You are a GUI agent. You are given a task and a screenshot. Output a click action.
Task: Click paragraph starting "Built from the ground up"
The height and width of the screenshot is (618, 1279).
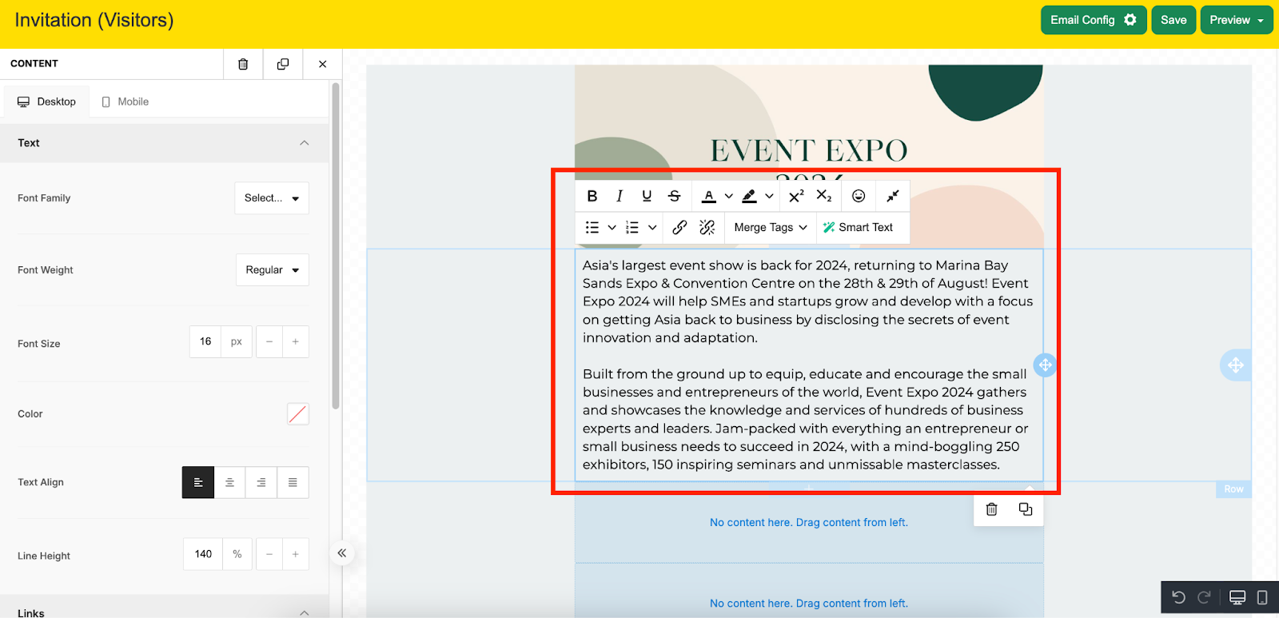click(x=806, y=419)
